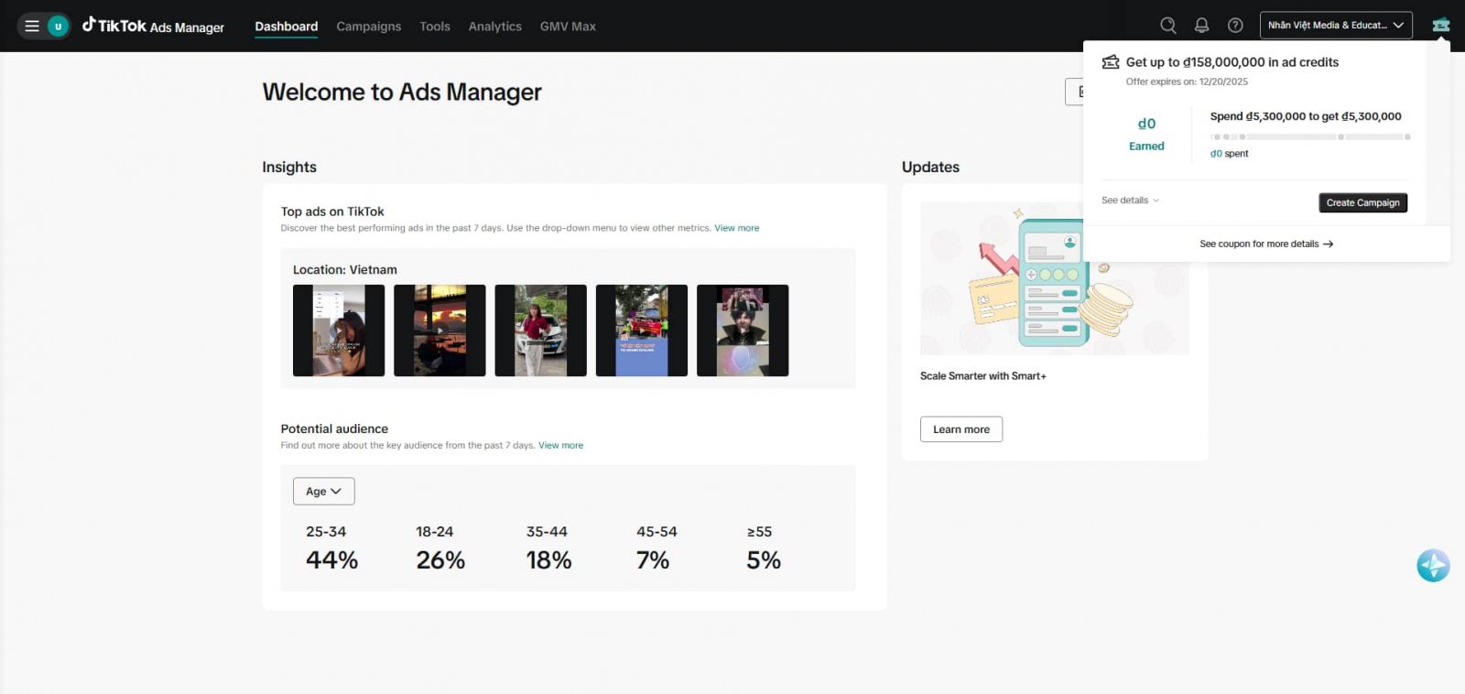
Task: Open the second top ad sunset thumbnail
Action: [439, 331]
